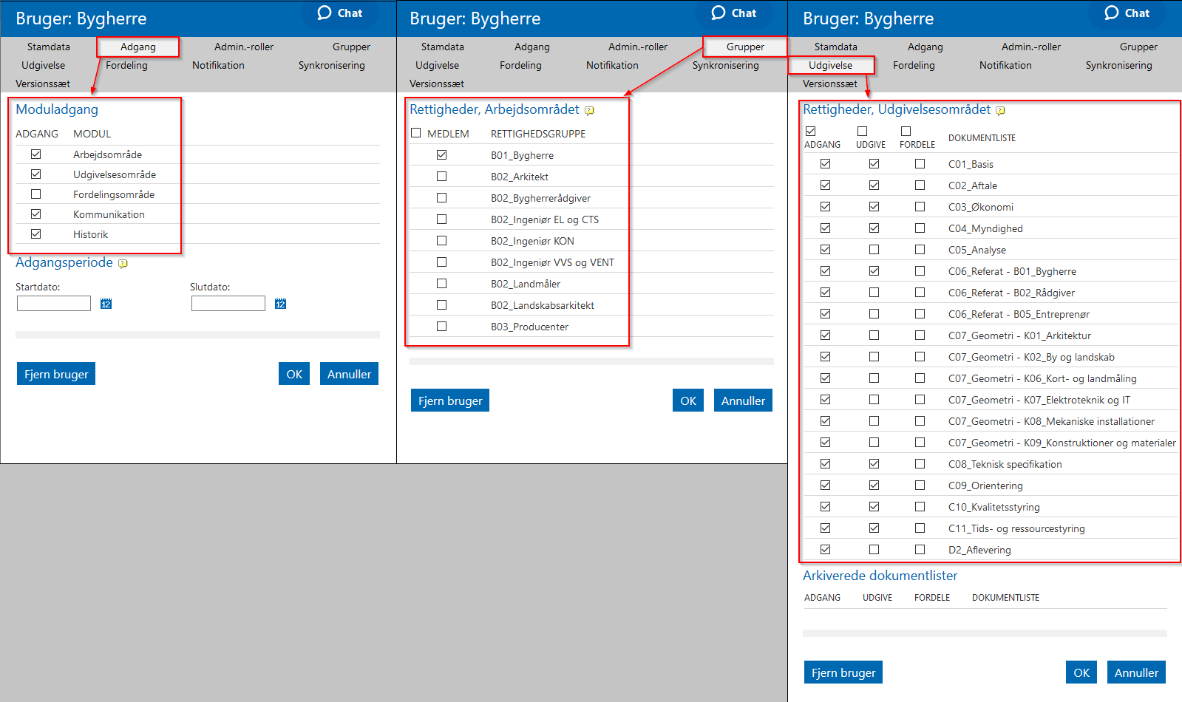Uncheck the B01_Bygherre membership checkbox

(x=441, y=155)
